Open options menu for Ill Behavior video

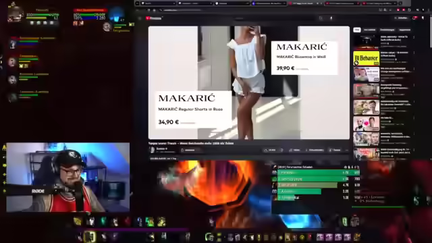414,53
